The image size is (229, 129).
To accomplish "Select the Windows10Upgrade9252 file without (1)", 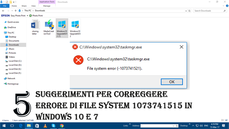I will 75,28.
